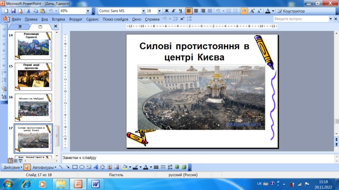The width and height of the screenshot is (339, 190).
Task: Select the Line drawing tool
Action: click(61, 167)
